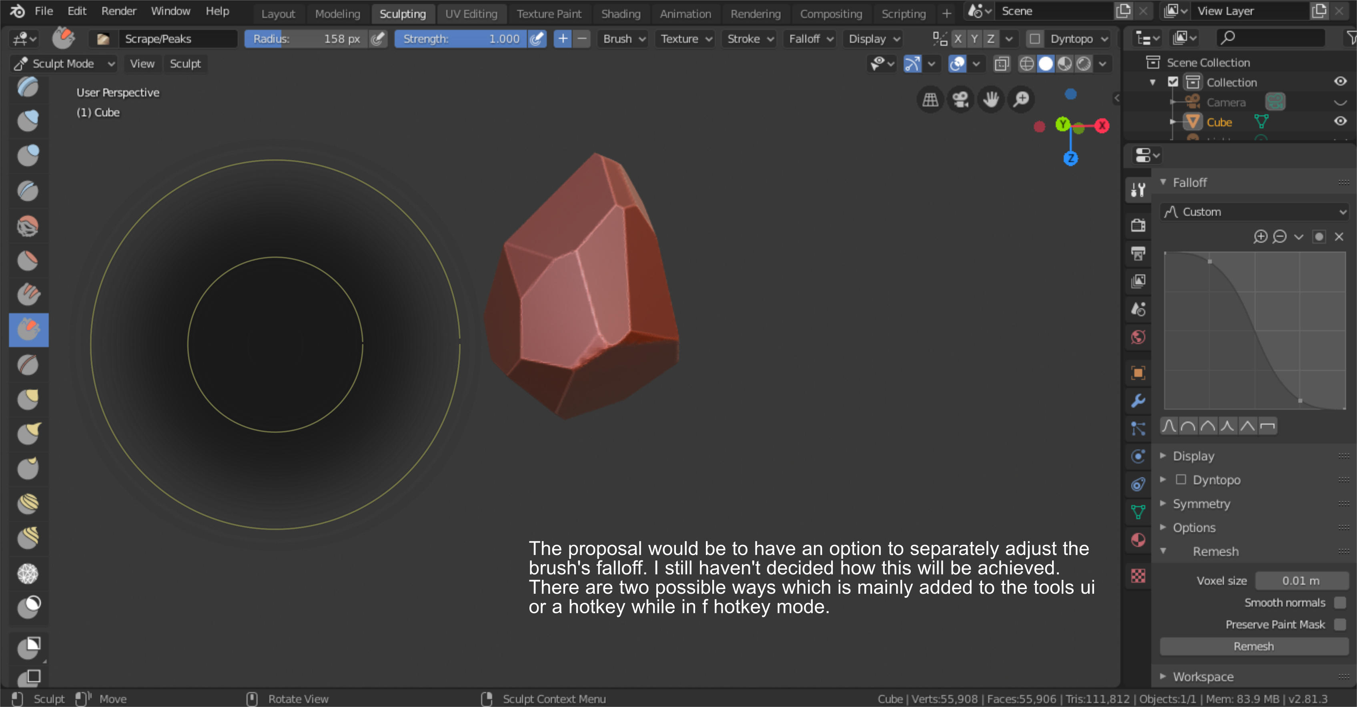Open the Texture checker properties tab
The image size is (1357, 707).
pos(1138,576)
